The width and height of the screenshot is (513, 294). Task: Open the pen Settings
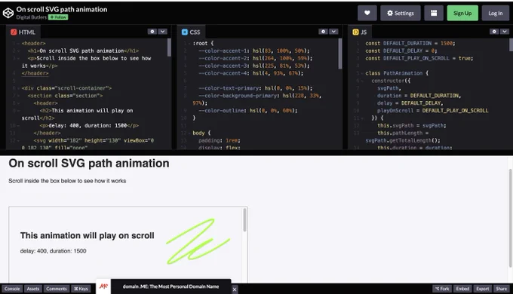(401, 13)
